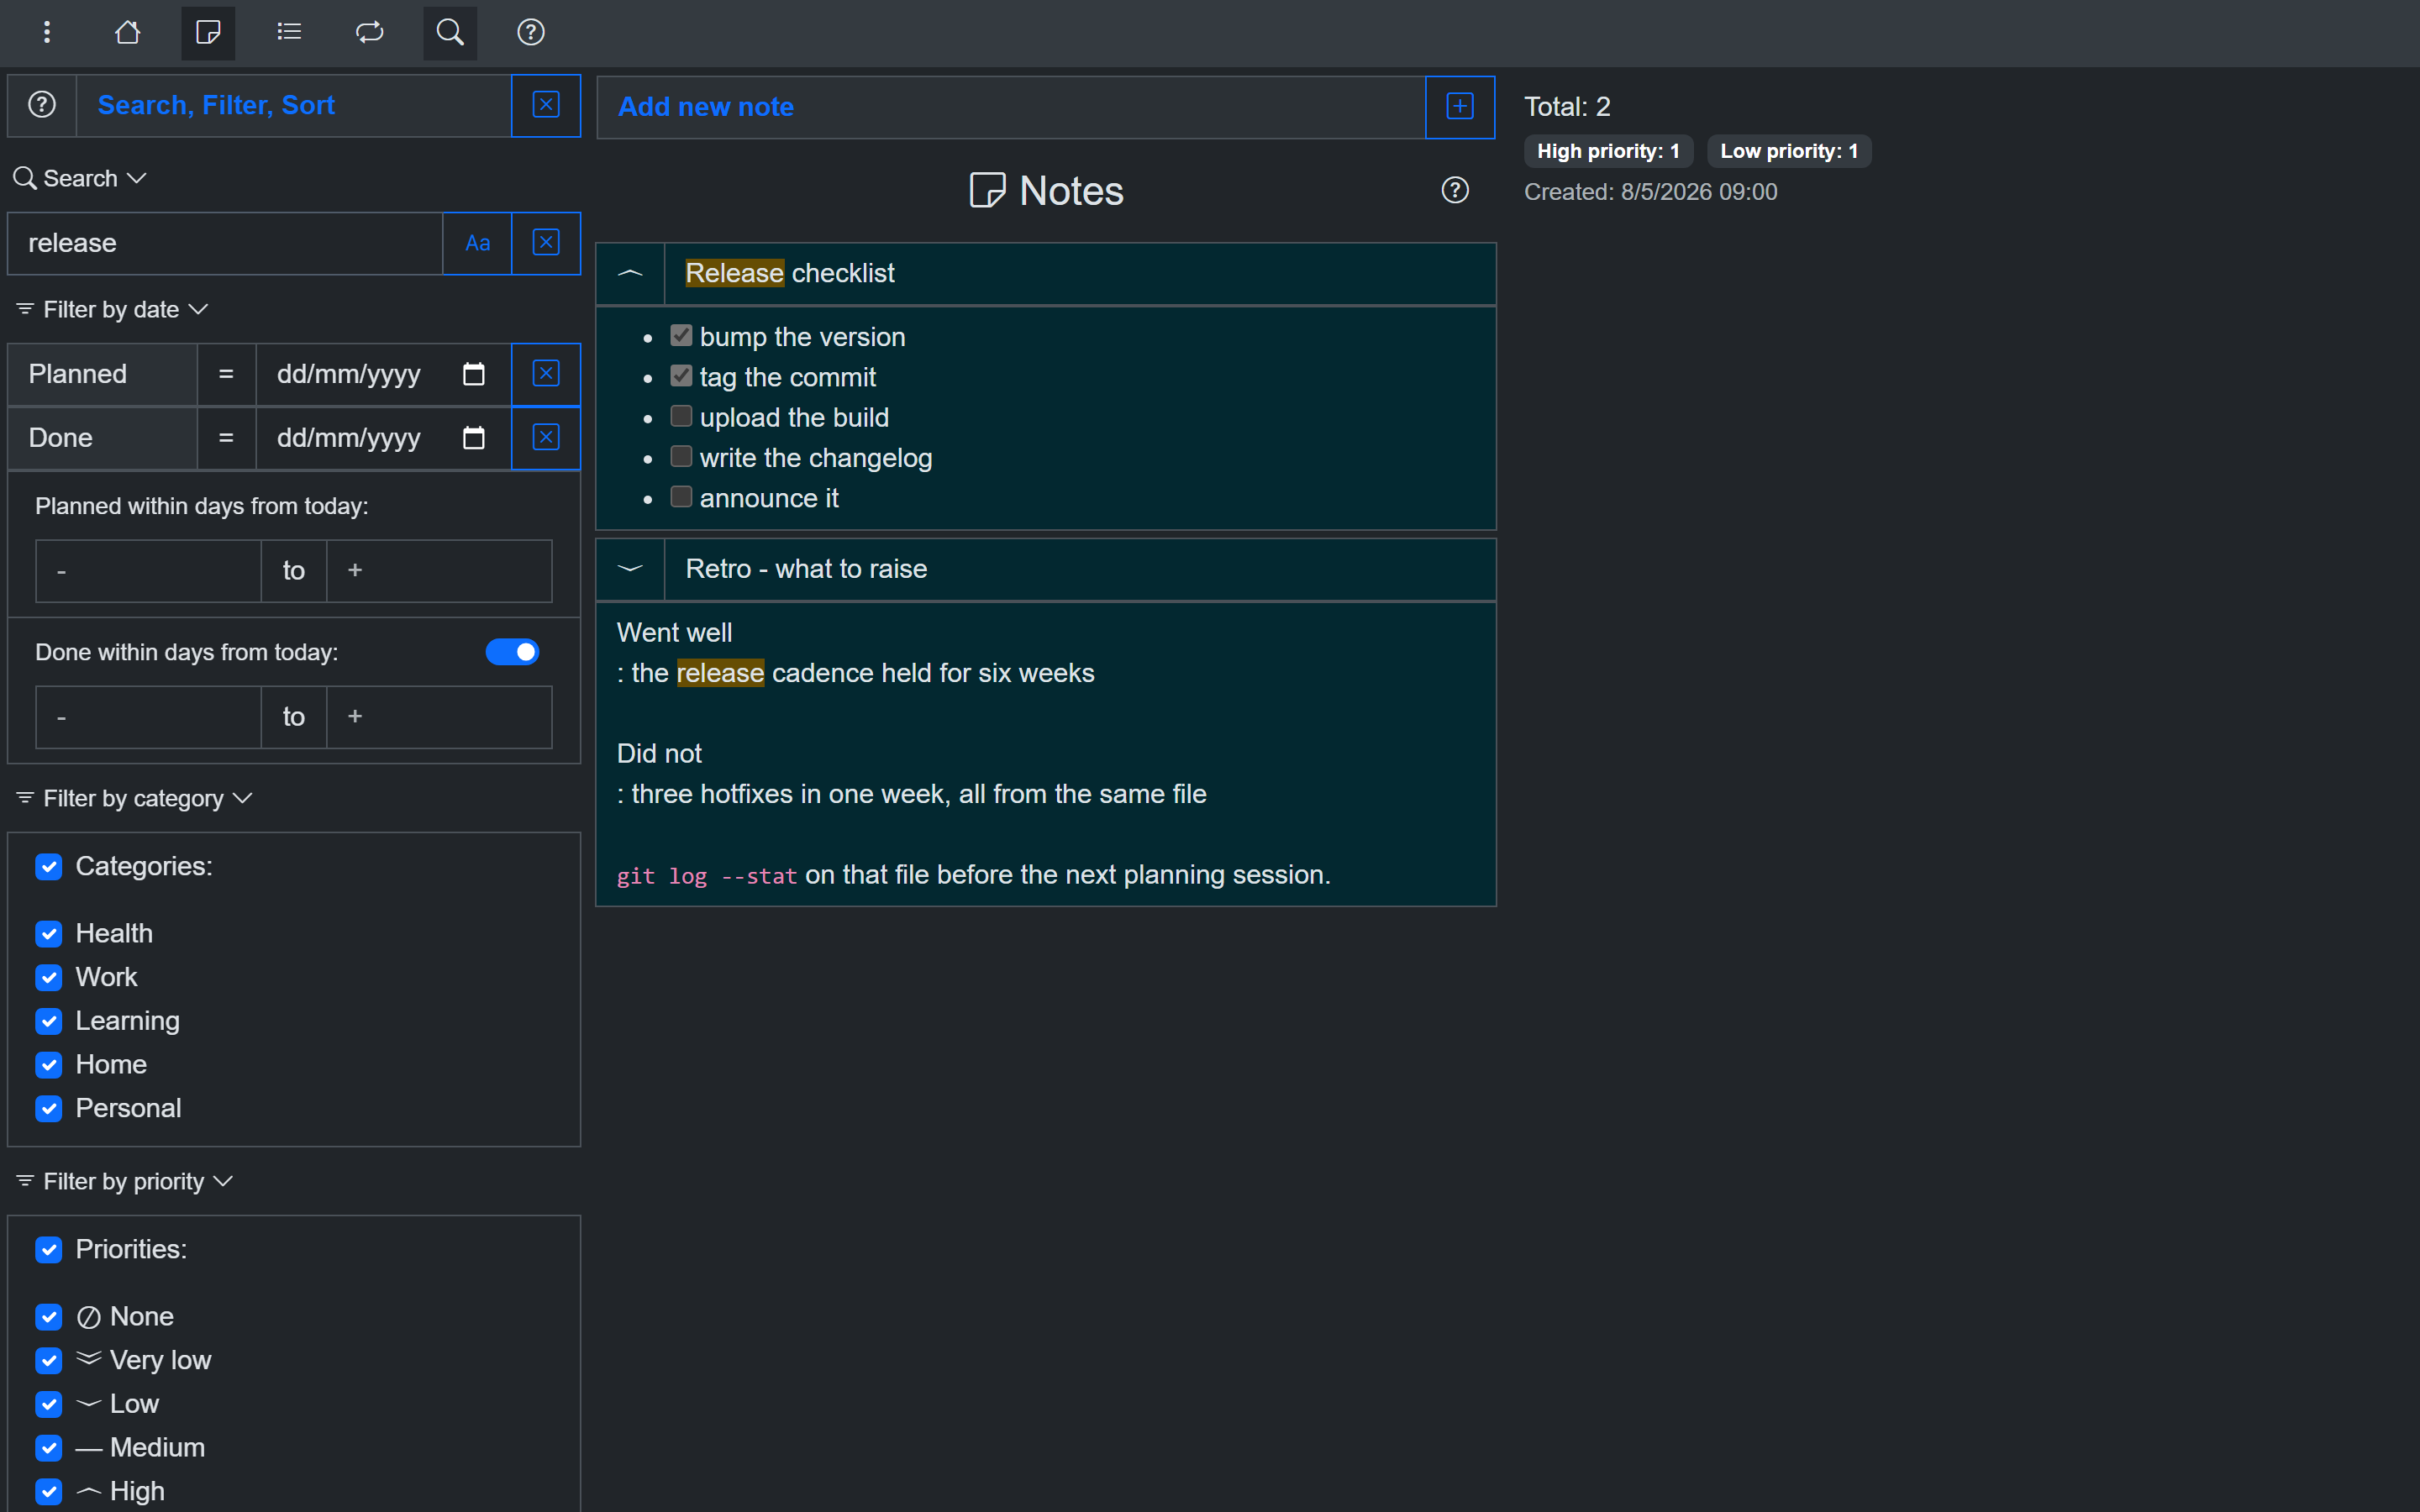The image size is (2420, 1512).
Task: Uncheck the High priority filter
Action: 49,1491
